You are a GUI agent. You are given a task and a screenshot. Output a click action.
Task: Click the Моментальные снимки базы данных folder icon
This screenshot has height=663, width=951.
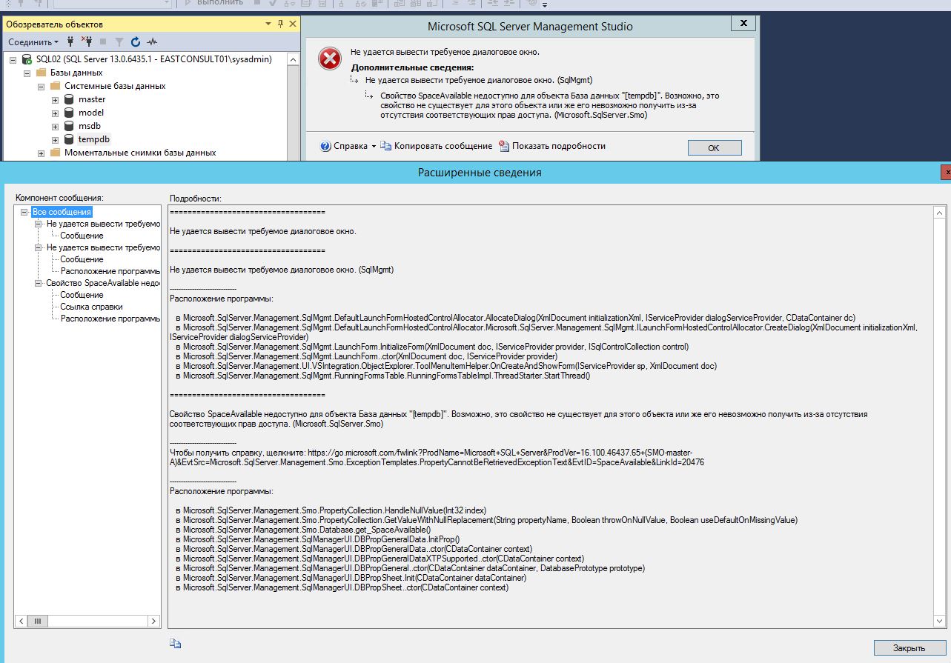[x=55, y=153]
